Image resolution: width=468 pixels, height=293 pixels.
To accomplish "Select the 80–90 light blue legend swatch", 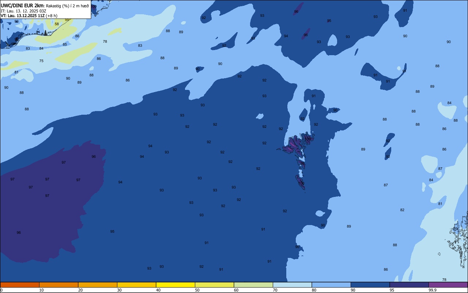I will coord(331,285).
